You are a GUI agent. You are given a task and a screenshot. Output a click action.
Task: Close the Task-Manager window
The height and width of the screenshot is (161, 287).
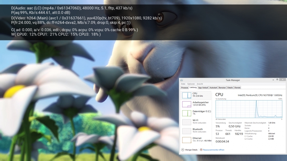(283, 80)
